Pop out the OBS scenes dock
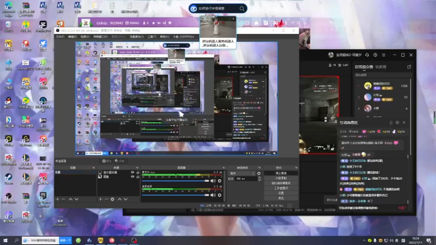The height and width of the screenshot is (245, 436). (x=93, y=168)
